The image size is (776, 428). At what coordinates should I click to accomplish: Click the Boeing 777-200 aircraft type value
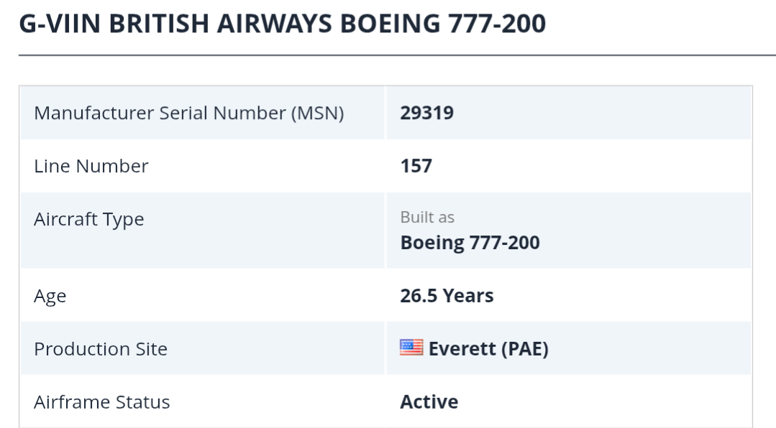(x=470, y=243)
